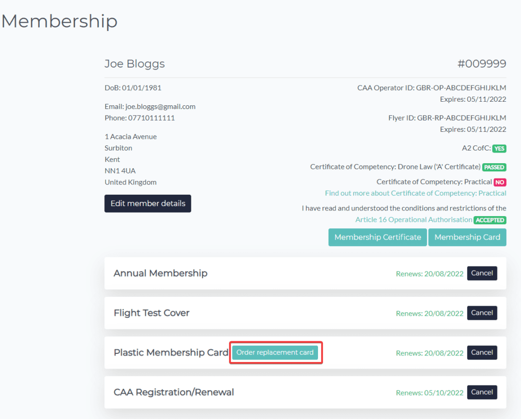This screenshot has height=419, width=521.
Task: Follow the Find out more about Practical link
Action: (415, 193)
